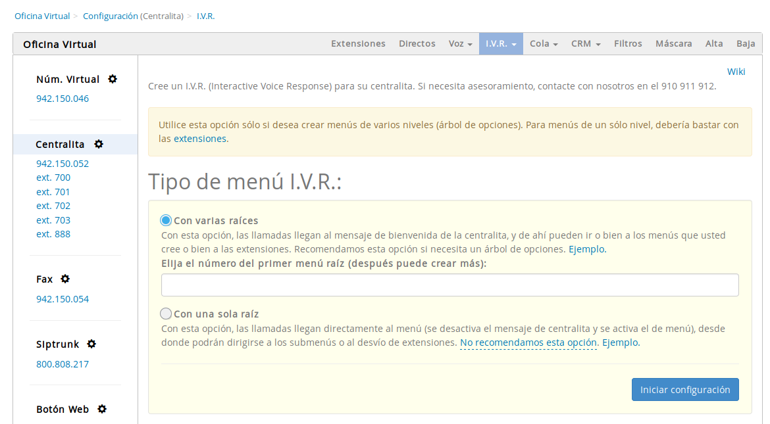770x424 pixels.
Task: Expand the CRM dropdown menu
Action: click(x=585, y=43)
